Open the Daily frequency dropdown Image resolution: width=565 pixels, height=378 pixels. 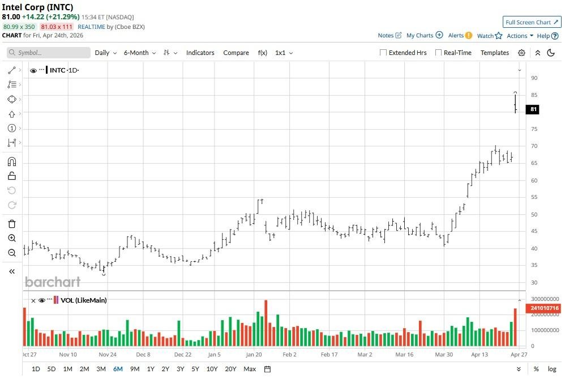(105, 53)
